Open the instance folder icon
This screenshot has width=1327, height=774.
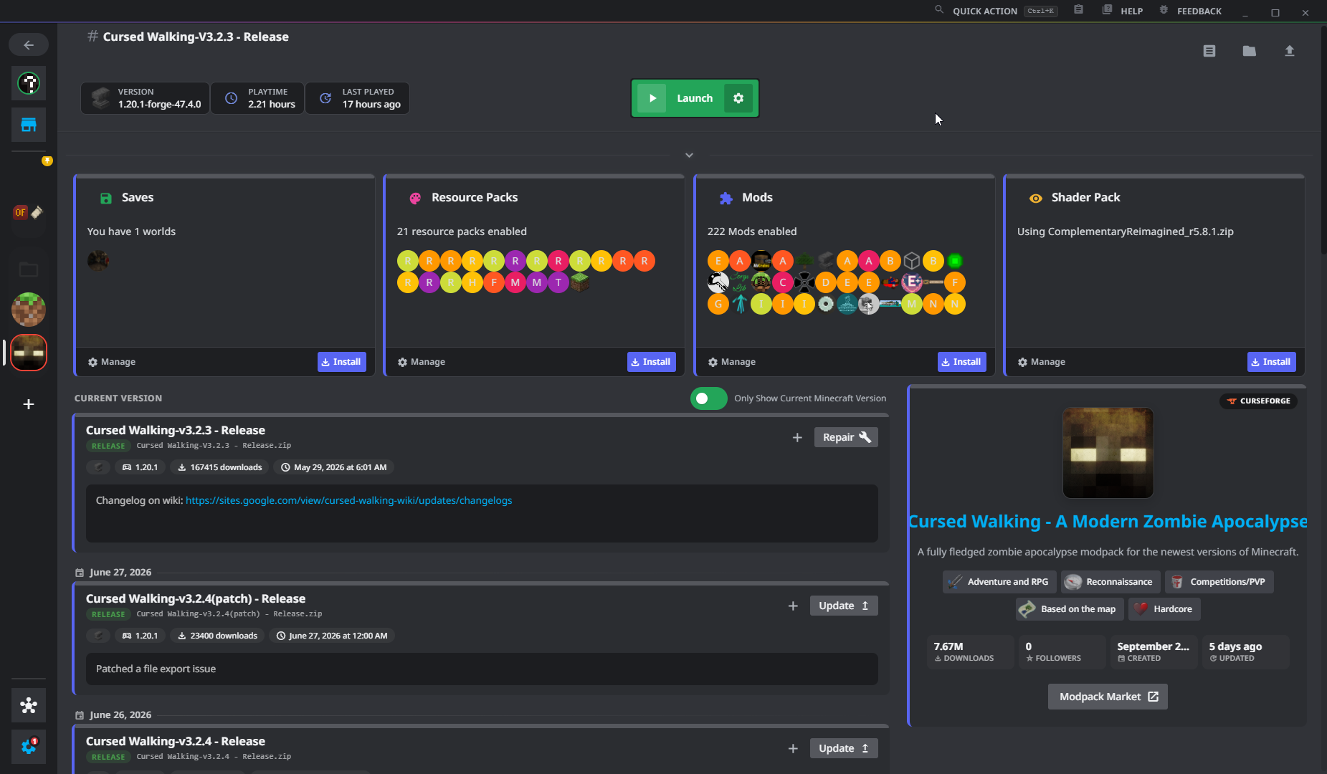1250,51
